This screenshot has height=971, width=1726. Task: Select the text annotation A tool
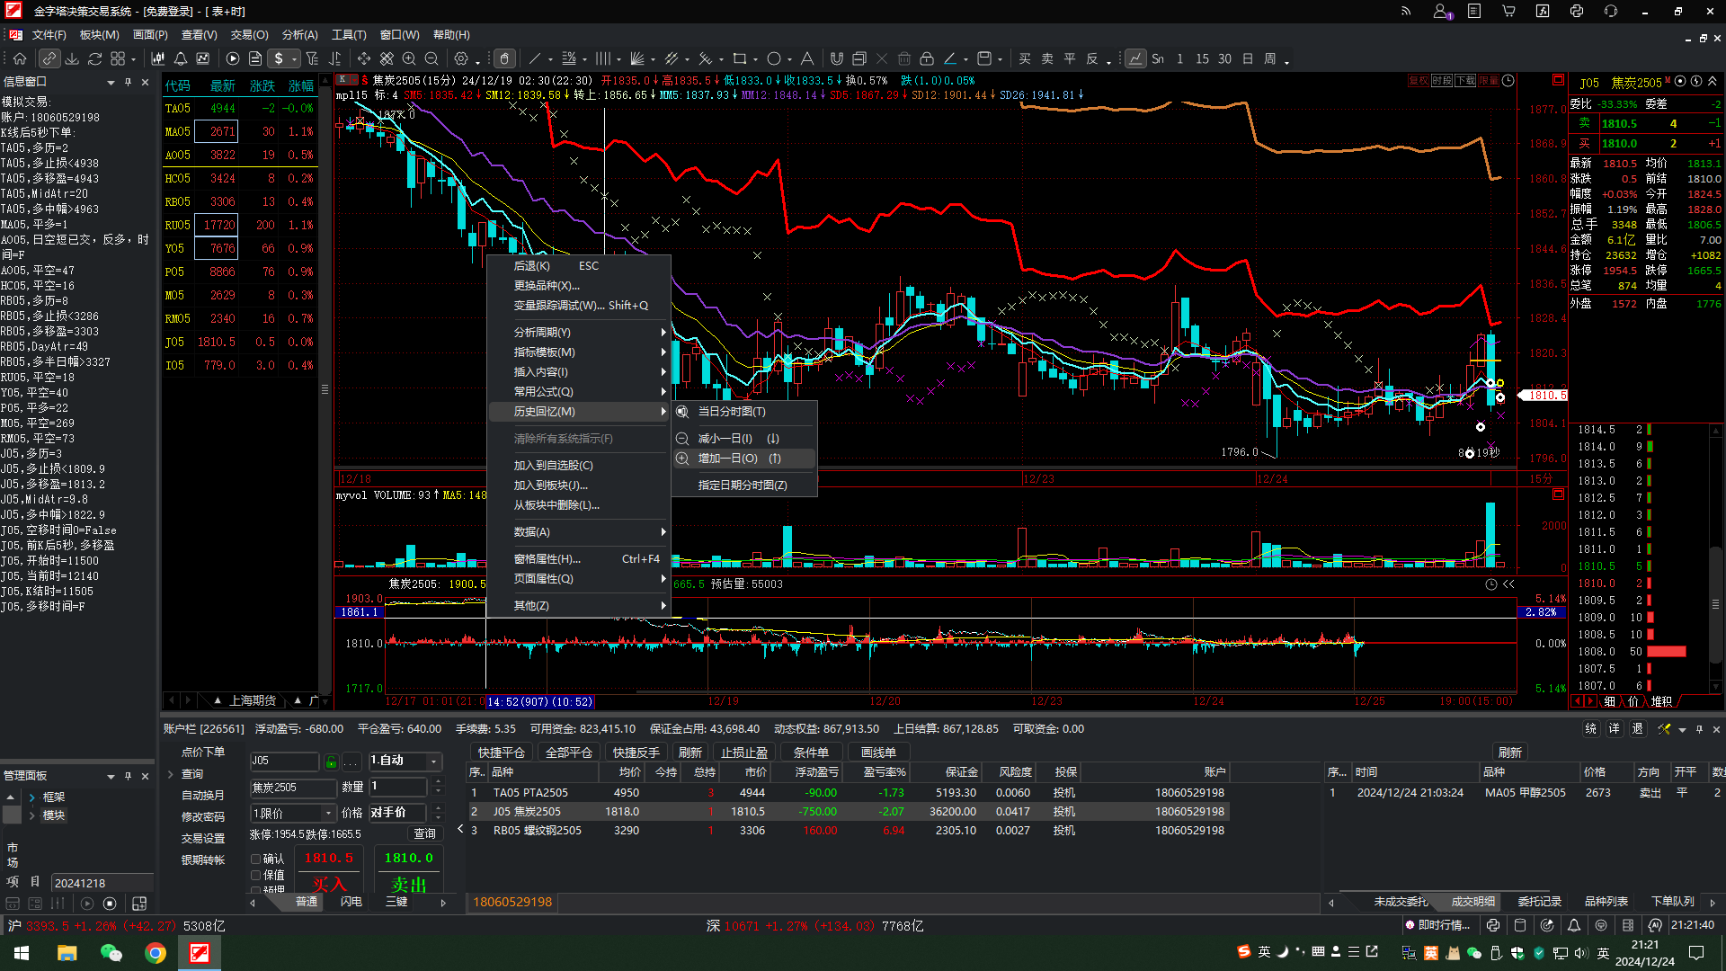tap(806, 58)
